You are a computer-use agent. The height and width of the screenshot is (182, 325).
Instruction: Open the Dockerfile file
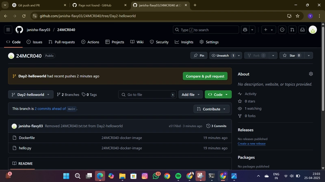(x=27, y=138)
